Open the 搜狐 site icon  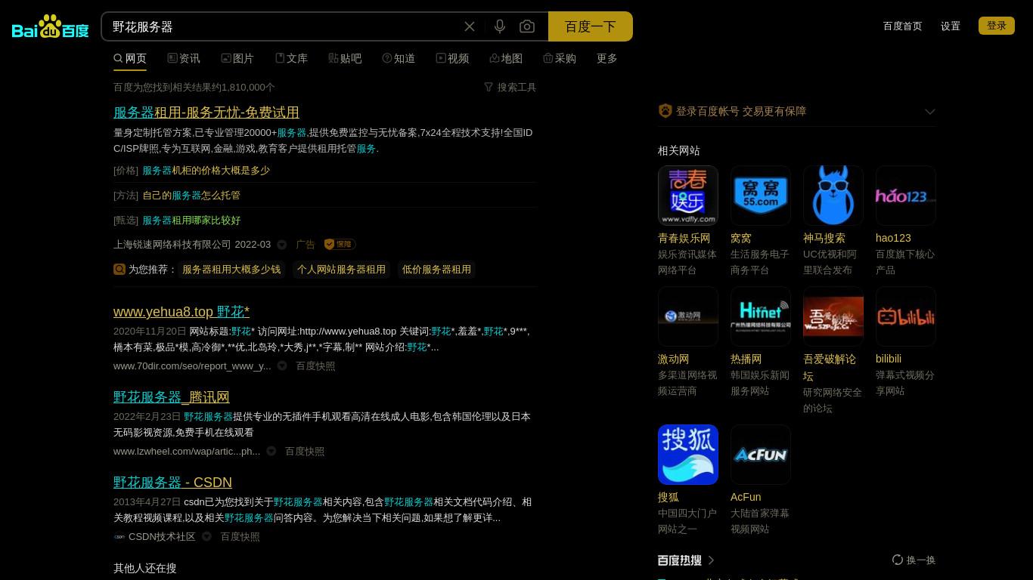click(688, 455)
